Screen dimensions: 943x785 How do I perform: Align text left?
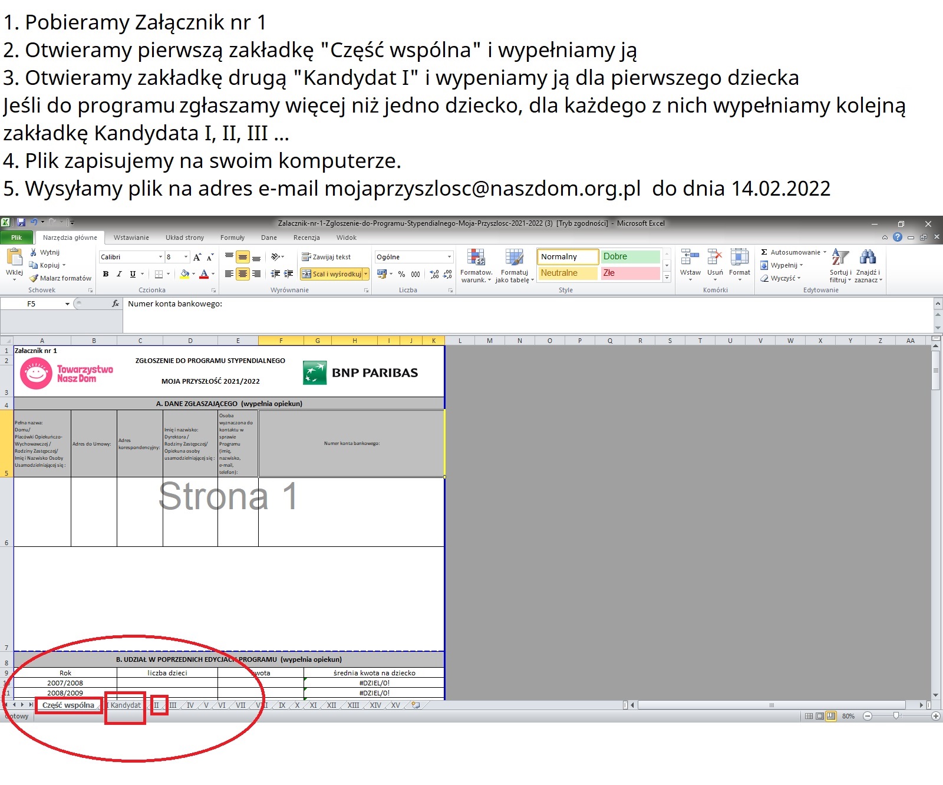point(229,274)
